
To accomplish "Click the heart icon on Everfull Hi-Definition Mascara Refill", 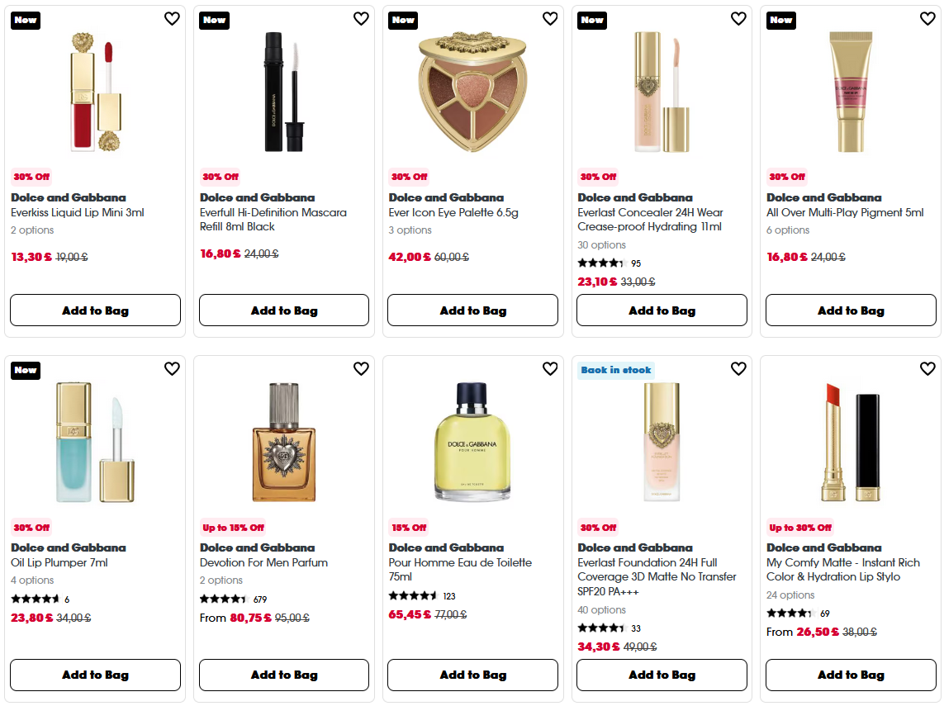I will pyautogui.click(x=361, y=18).
